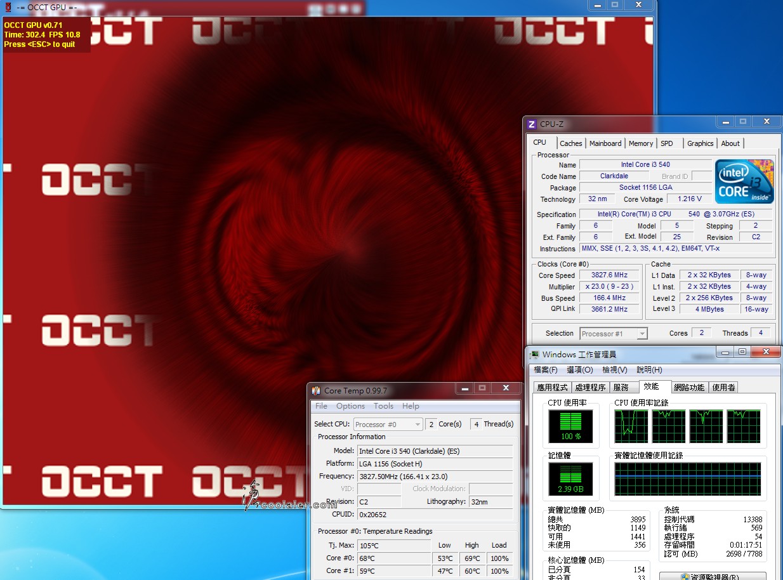Click the Model field in Core Temp
The height and width of the screenshot is (580, 783).
tap(435, 451)
